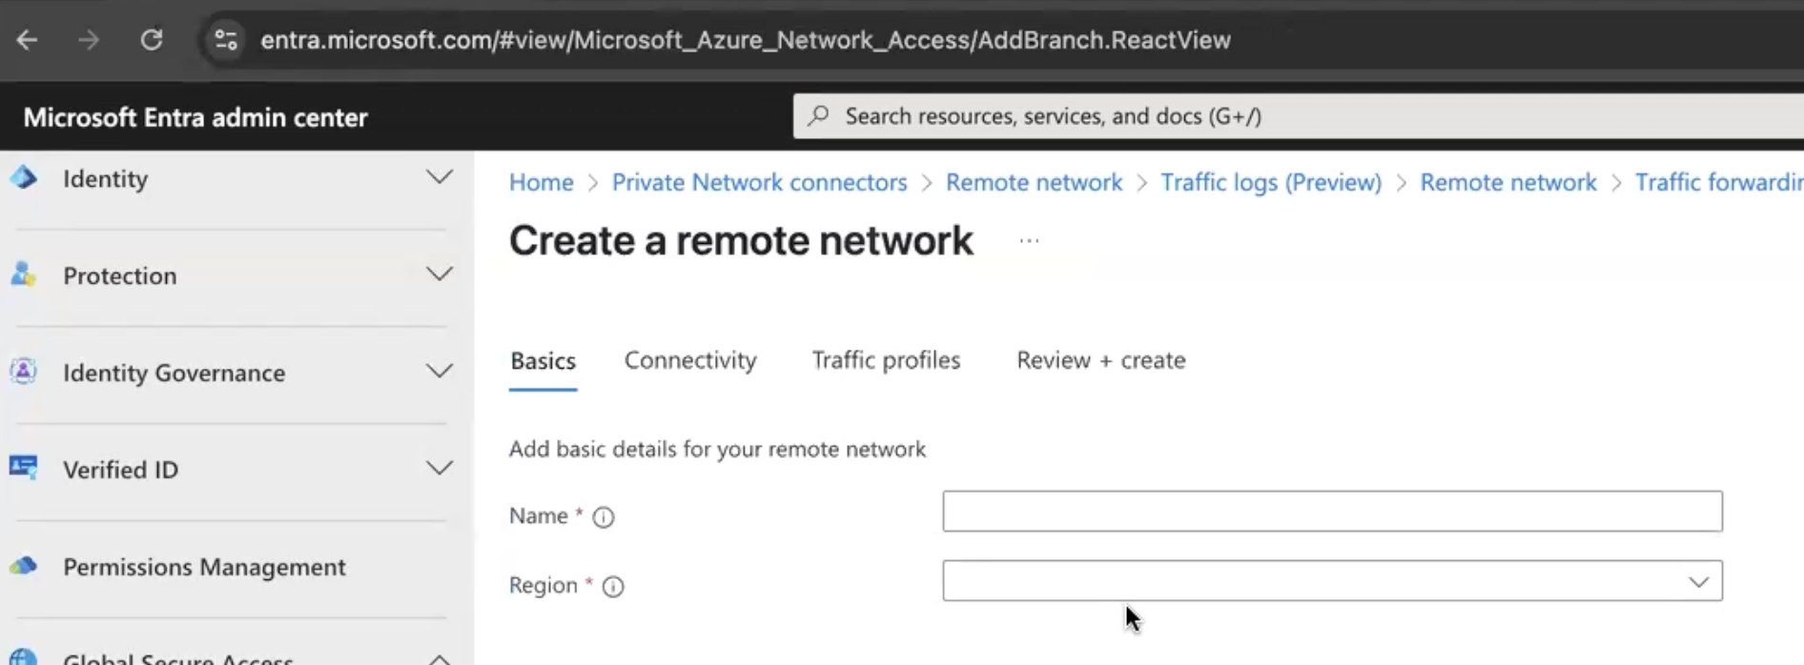Click the 'Create a remote network' heading
The height and width of the screenshot is (665, 1804).
(741, 240)
